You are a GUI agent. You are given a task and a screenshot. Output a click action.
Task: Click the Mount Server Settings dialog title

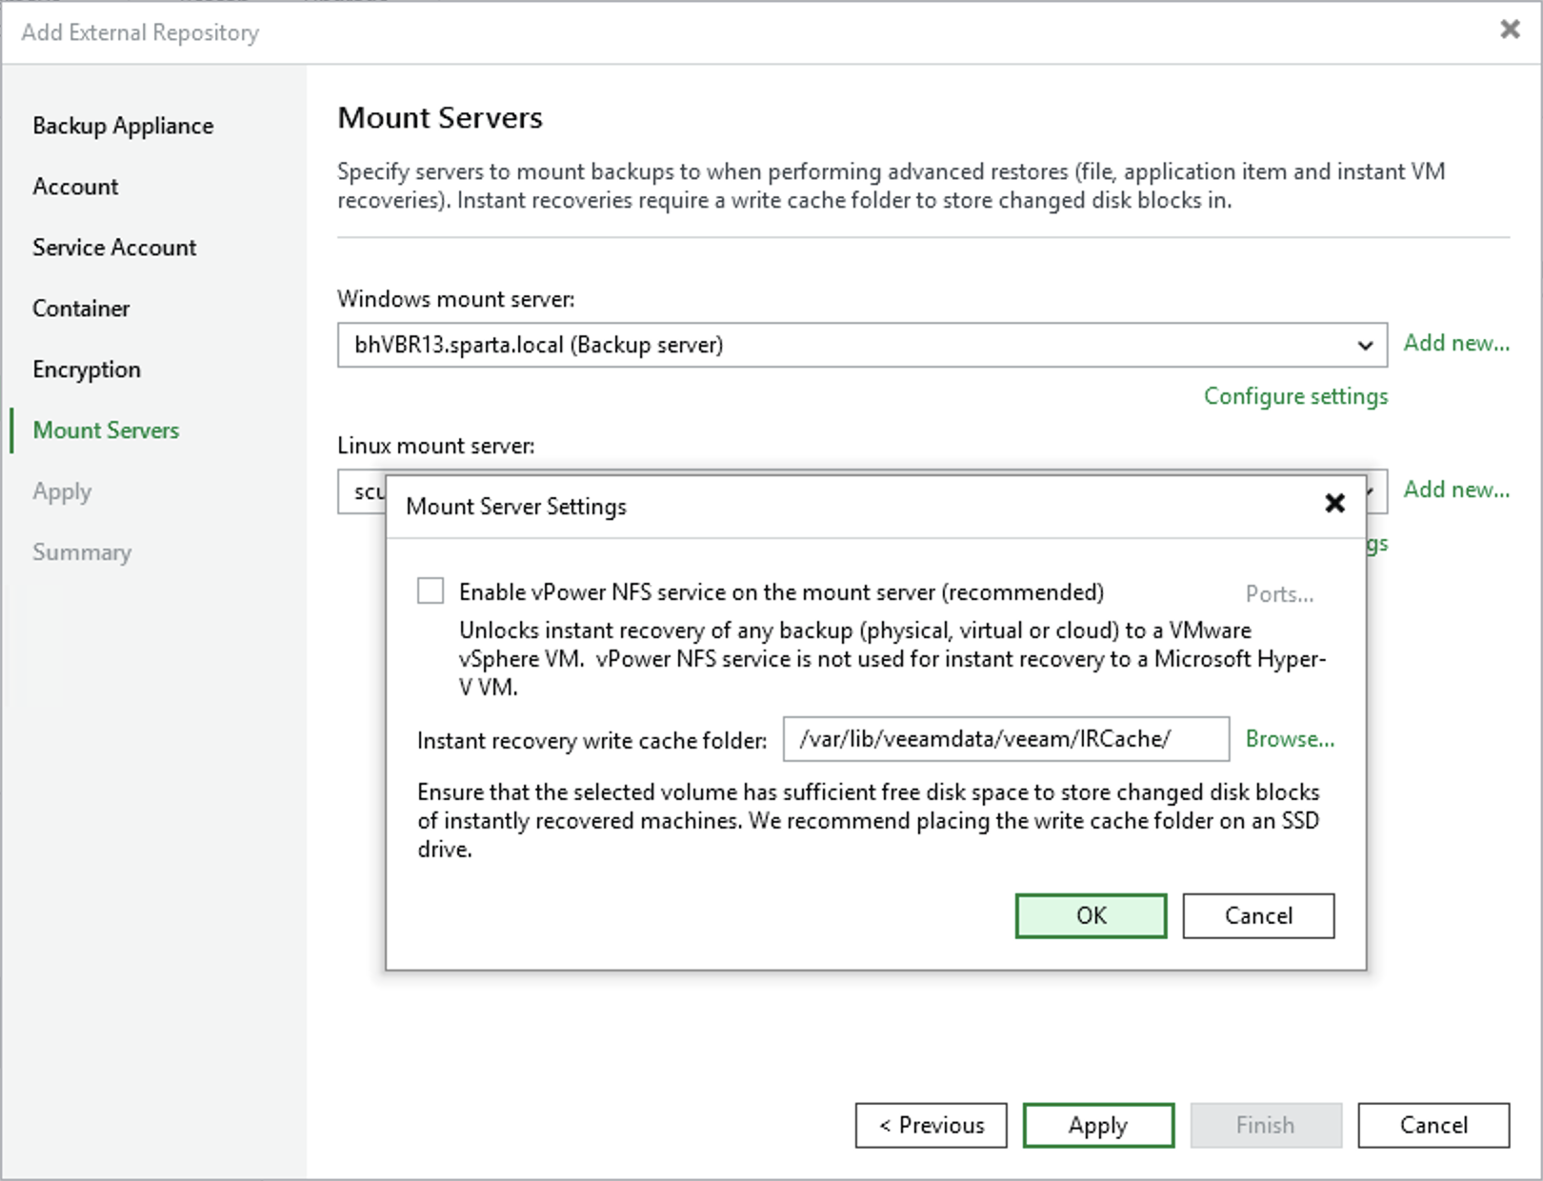pyautogui.click(x=516, y=507)
